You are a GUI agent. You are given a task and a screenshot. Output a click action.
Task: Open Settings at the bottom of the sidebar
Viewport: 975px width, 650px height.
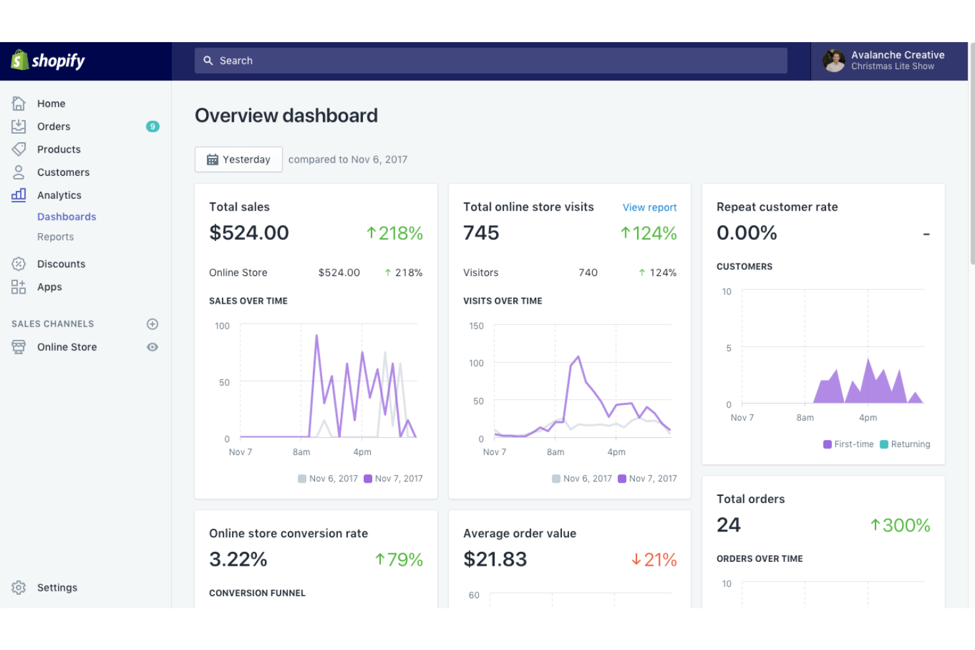tap(57, 587)
